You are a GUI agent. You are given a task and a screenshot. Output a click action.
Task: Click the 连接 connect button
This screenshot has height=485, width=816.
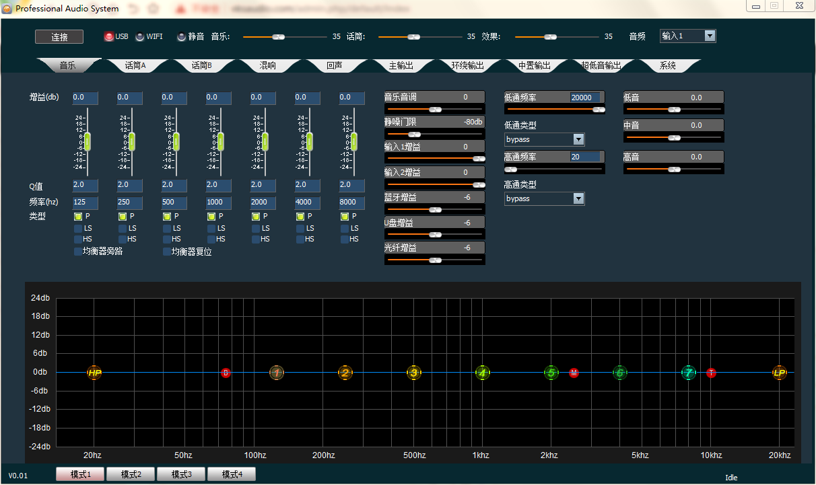point(59,37)
